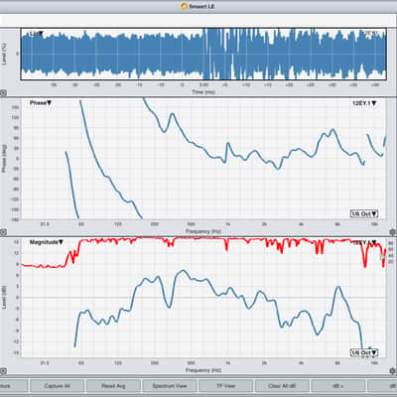Collapse phase pane via left corner icon
Image resolution: width=397 pixels, height=397 pixels.
click(x=3, y=232)
